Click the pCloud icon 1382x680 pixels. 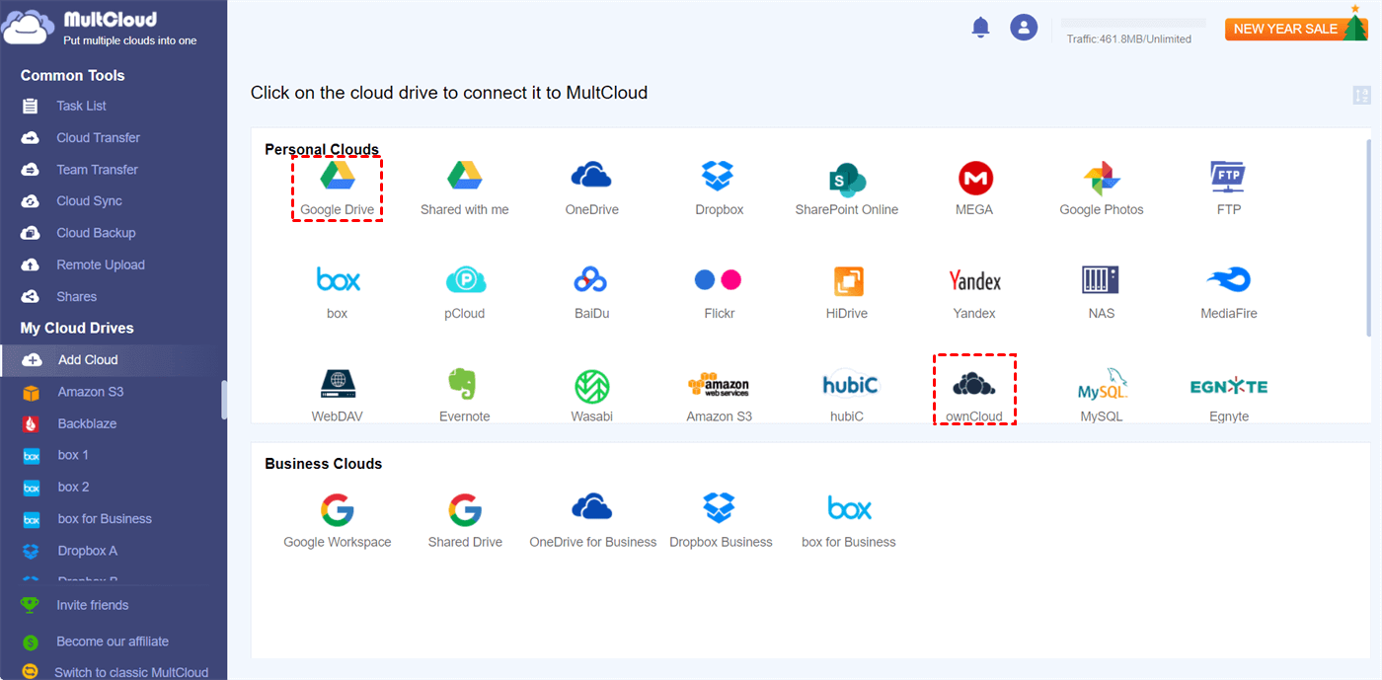[464, 280]
